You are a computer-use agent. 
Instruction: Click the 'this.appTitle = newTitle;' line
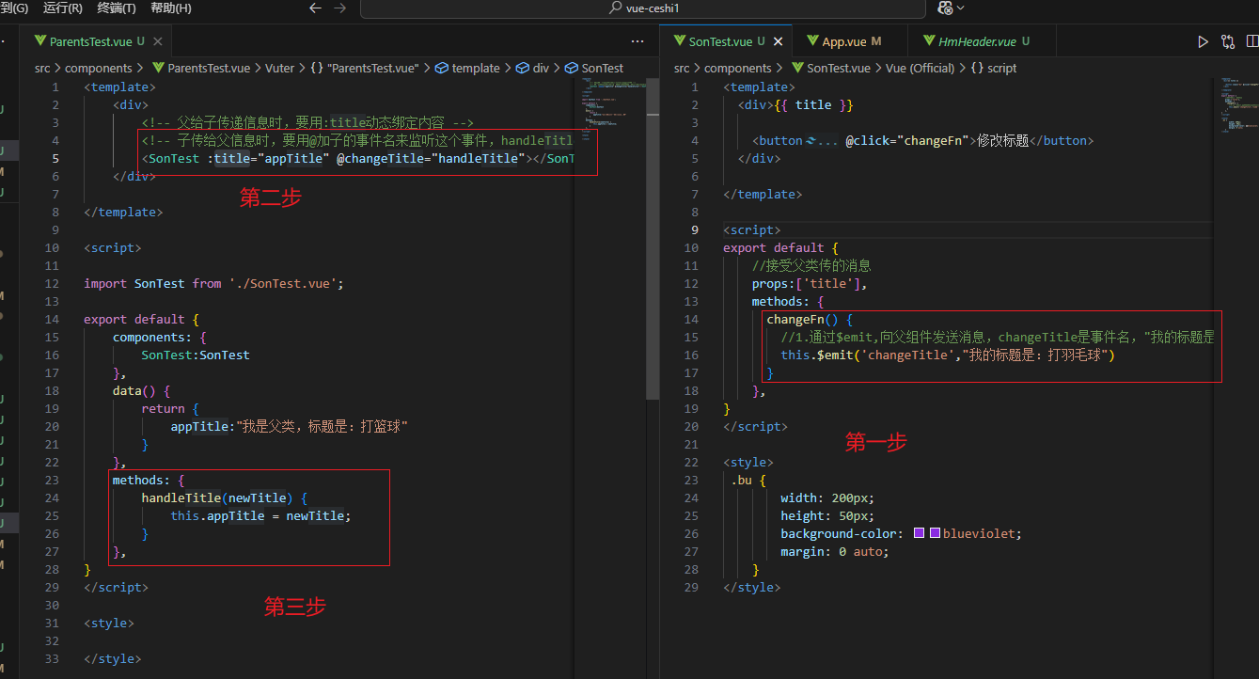[260, 515]
